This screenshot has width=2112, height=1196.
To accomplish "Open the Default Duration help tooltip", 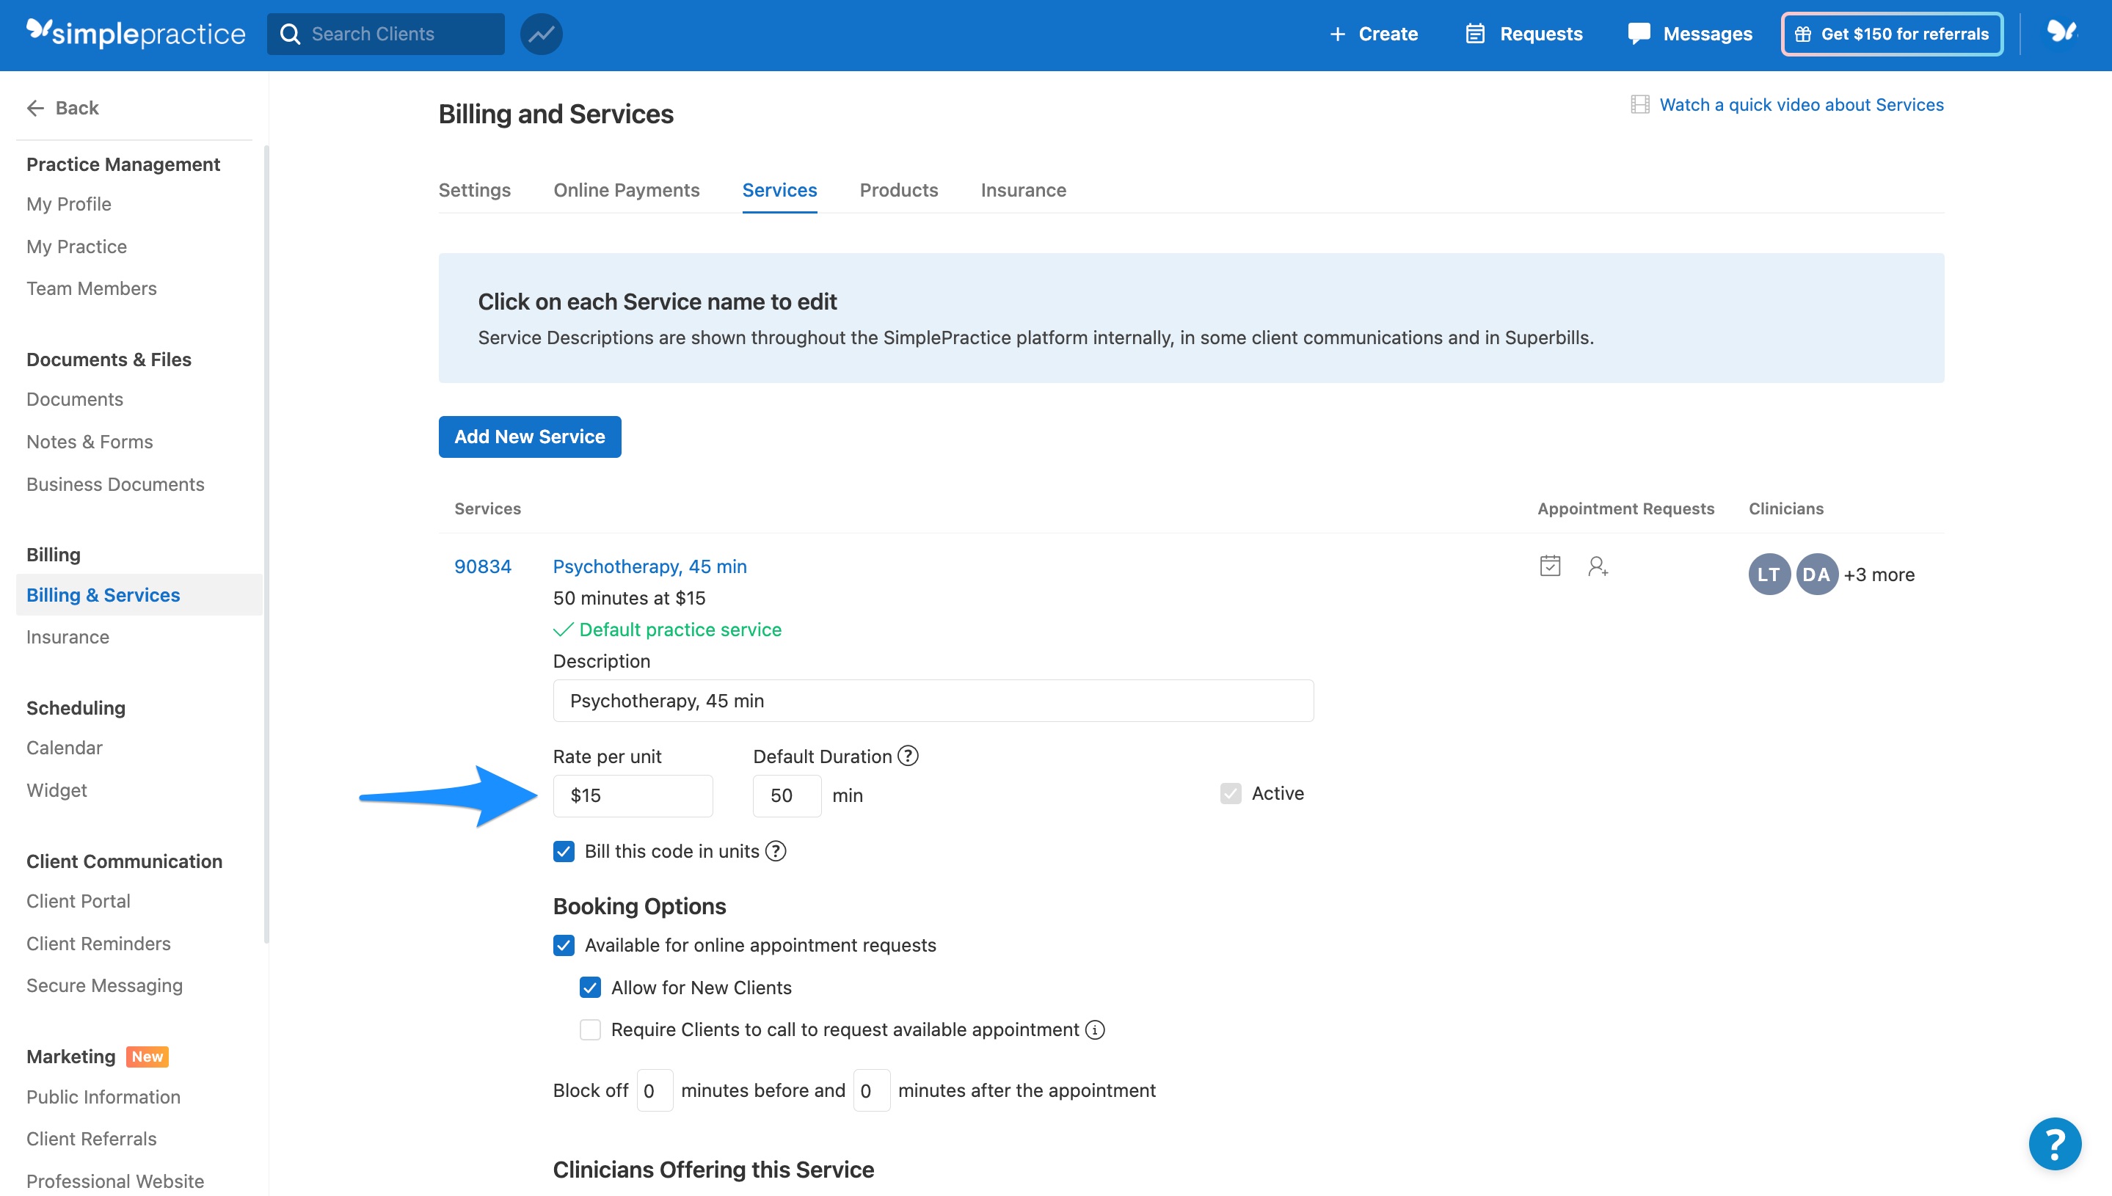I will 908,755.
